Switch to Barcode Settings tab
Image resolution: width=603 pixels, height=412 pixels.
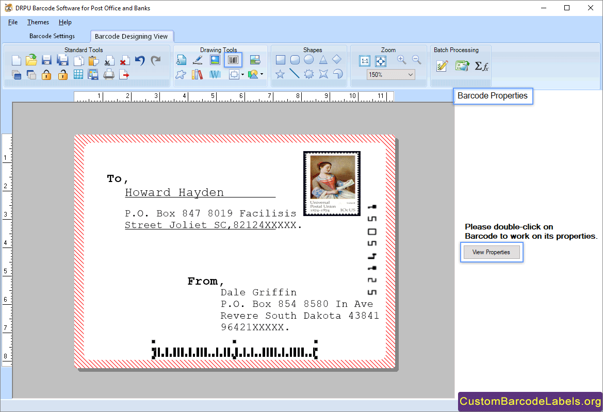click(52, 36)
